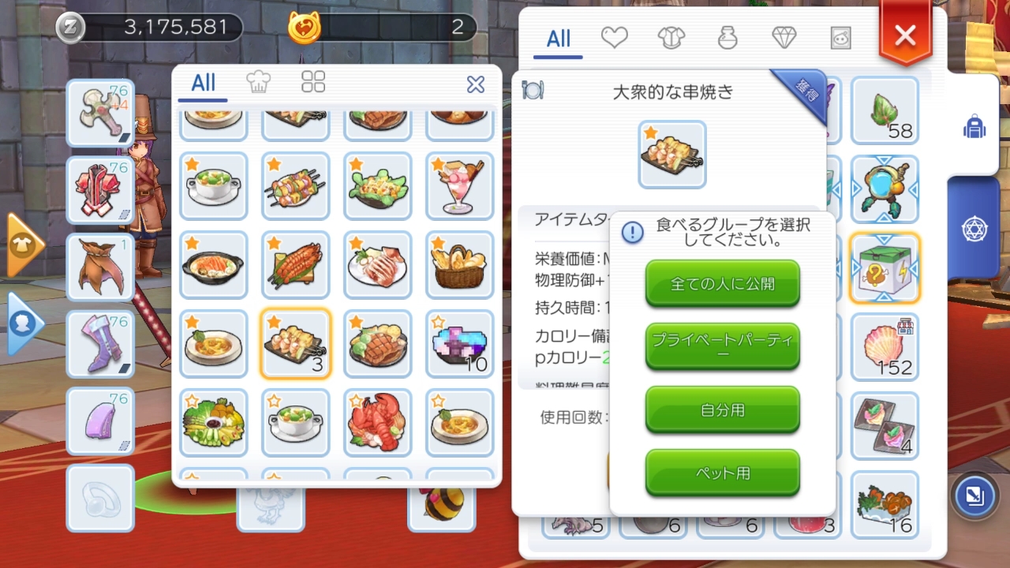Switch to four-squares grid category tab

[x=313, y=82]
